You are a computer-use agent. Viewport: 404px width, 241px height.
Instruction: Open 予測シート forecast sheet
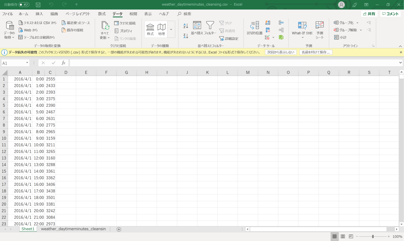[319, 30]
